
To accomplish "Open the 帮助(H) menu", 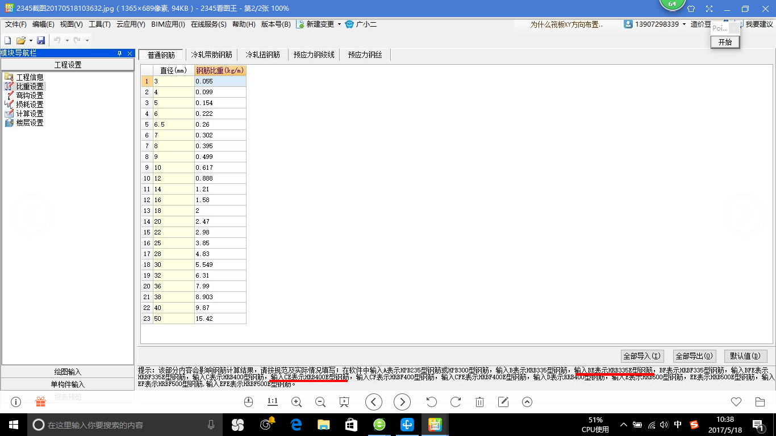I will (x=244, y=24).
